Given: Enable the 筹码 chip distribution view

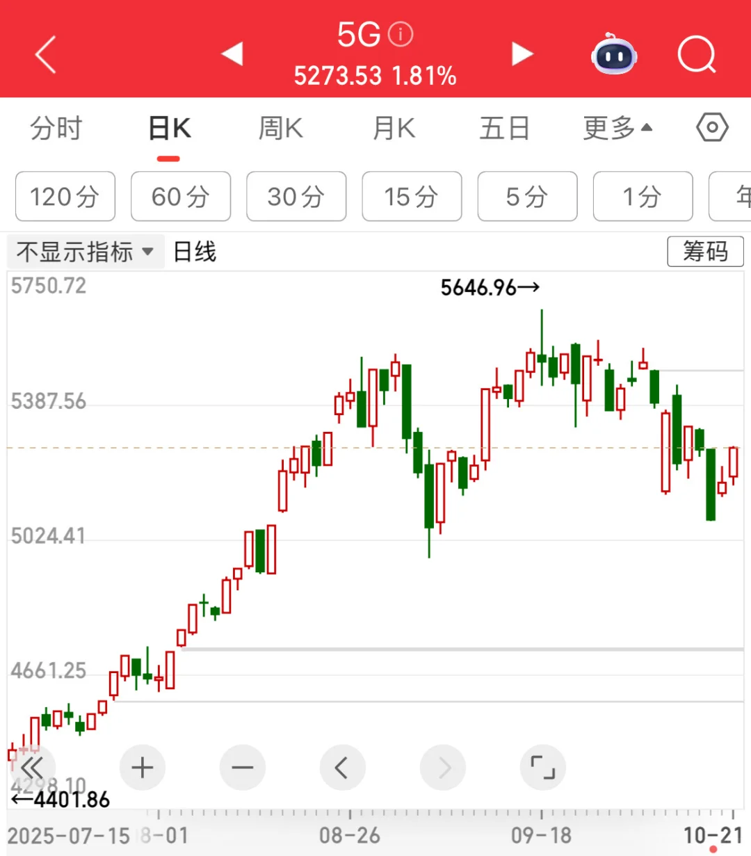Looking at the screenshot, I should point(705,252).
